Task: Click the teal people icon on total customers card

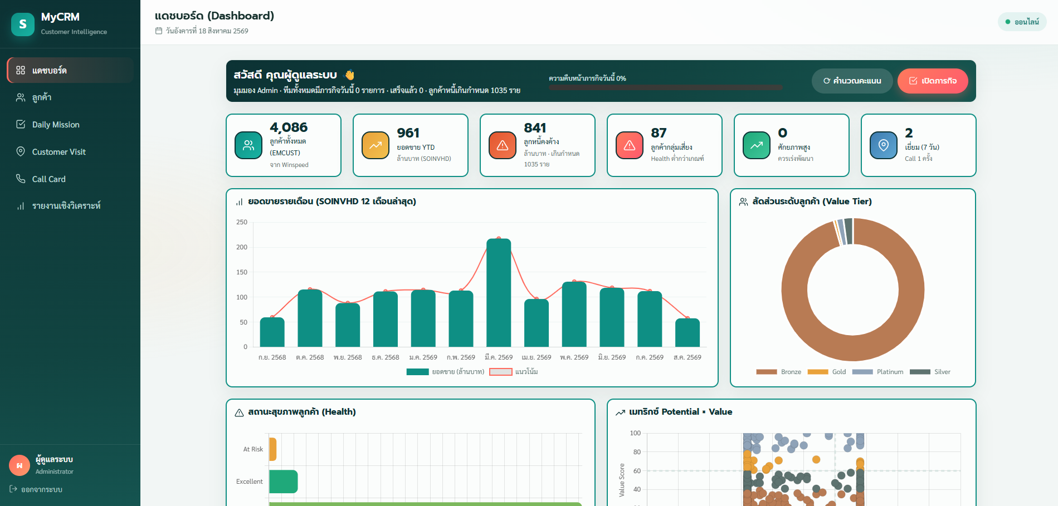Action: point(248,145)
